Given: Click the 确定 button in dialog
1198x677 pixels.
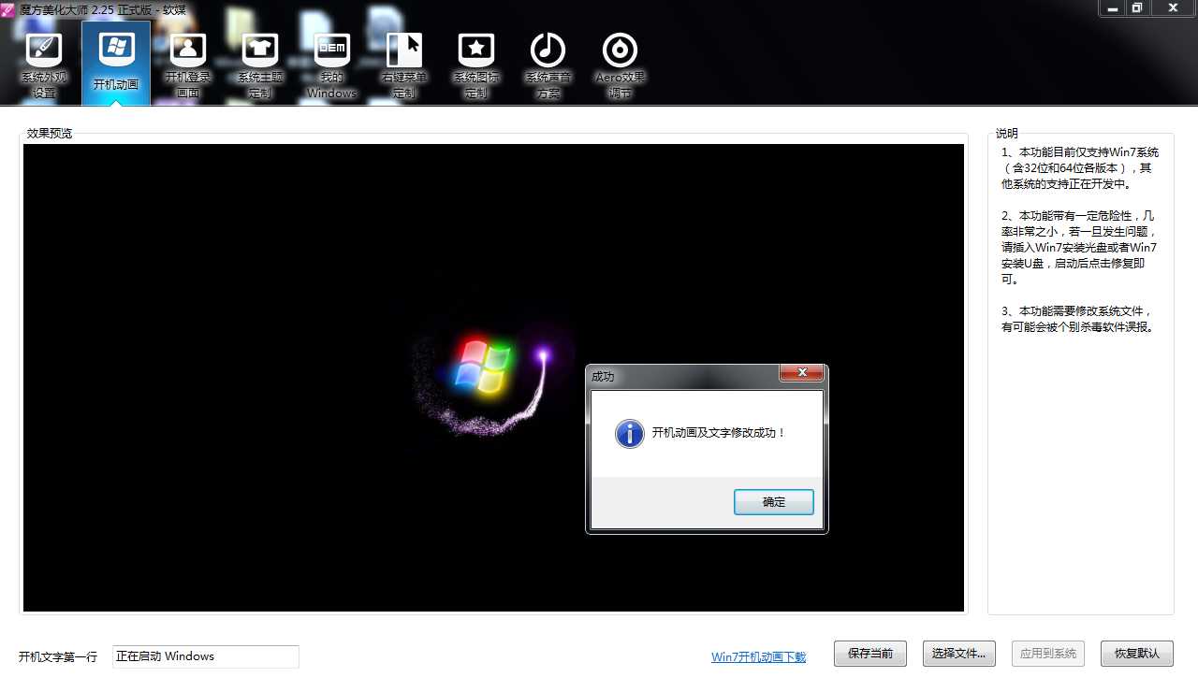Looking at the screenshot, I should point(774,502).
